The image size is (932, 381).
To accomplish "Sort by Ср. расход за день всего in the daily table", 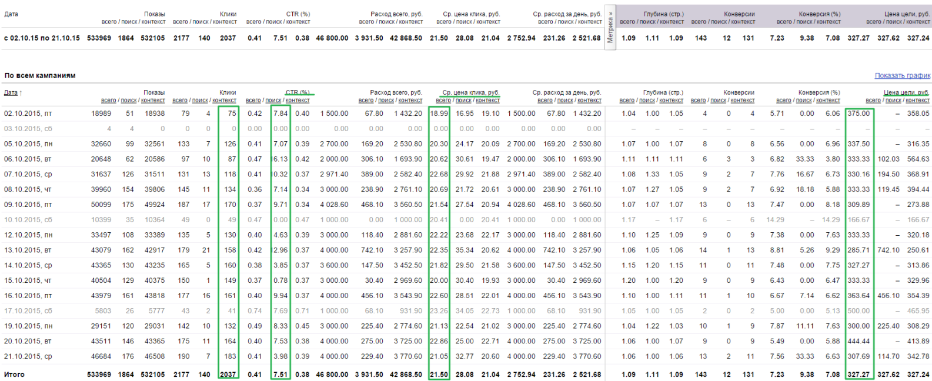I will point(545,101).
